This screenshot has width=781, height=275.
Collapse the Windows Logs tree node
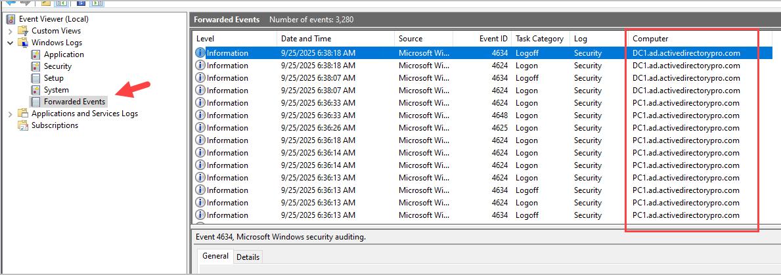pos(10,43)
